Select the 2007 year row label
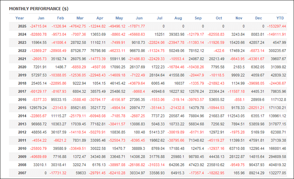This screenshot has width=294, height=179. click(22, 173)
